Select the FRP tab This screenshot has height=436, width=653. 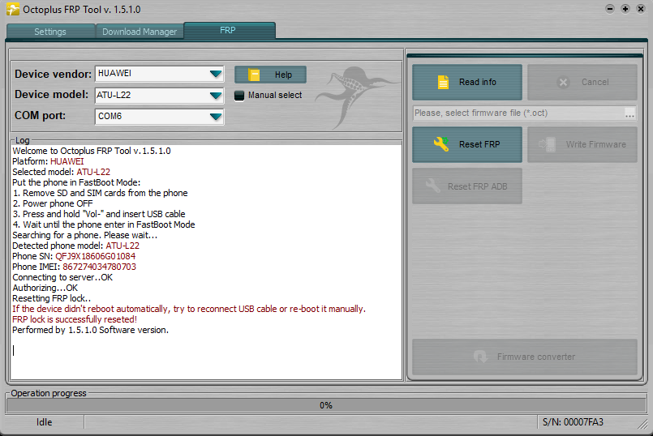[x=229, y=30]
